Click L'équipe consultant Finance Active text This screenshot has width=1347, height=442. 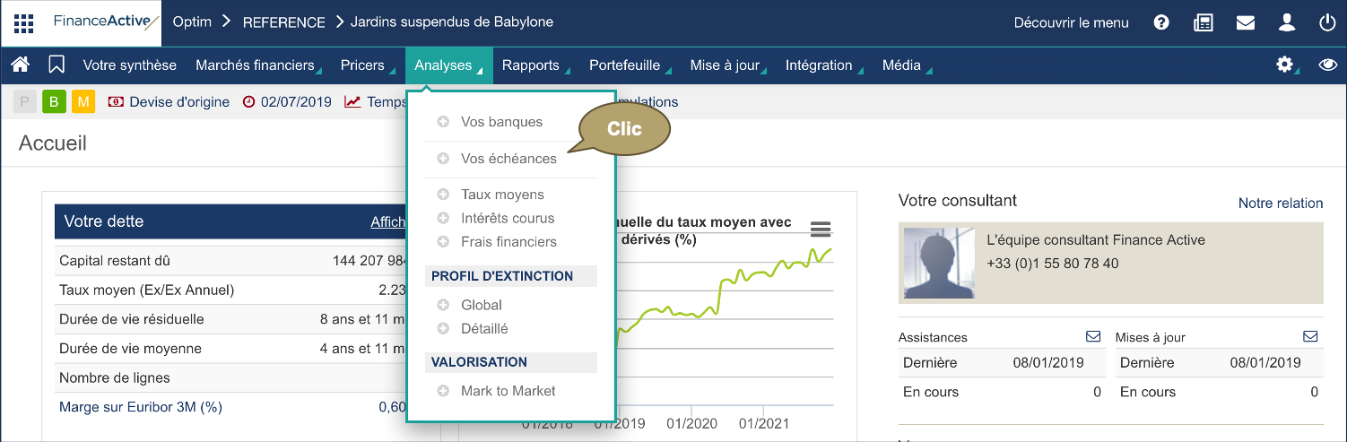point(1096,240)
